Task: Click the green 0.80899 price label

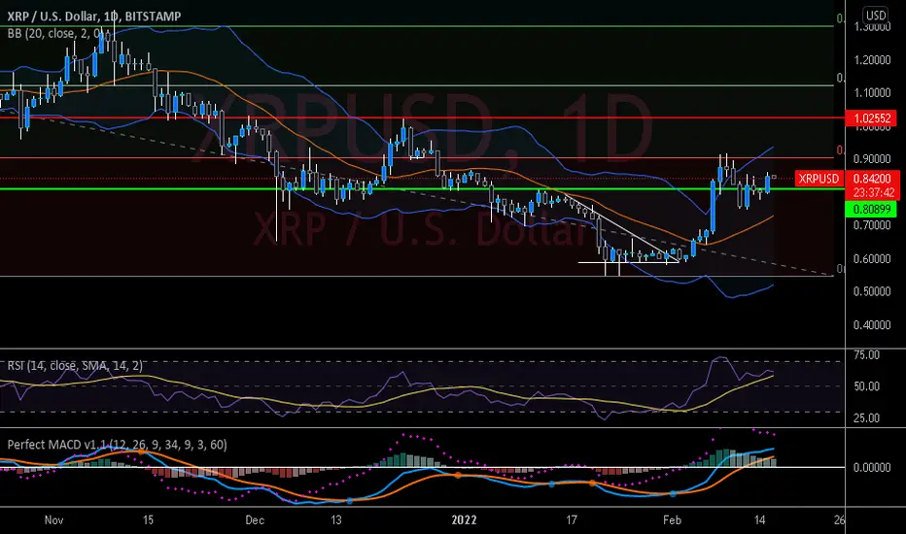Action: 872,209
